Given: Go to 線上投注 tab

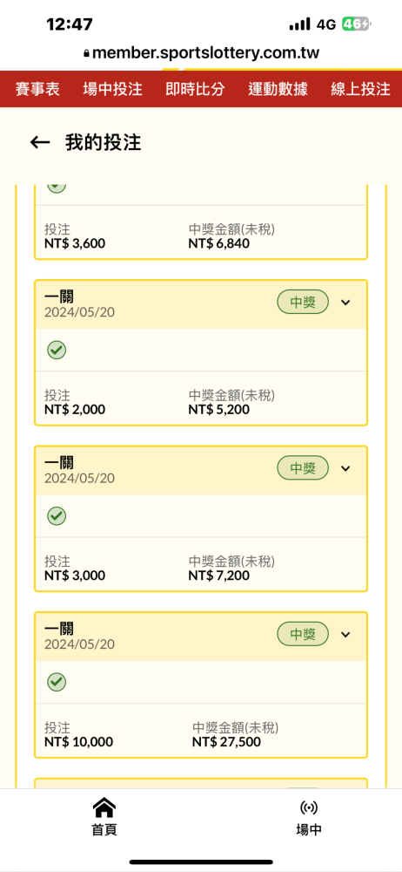Looking at the screenshot, I should coord(360,89).
